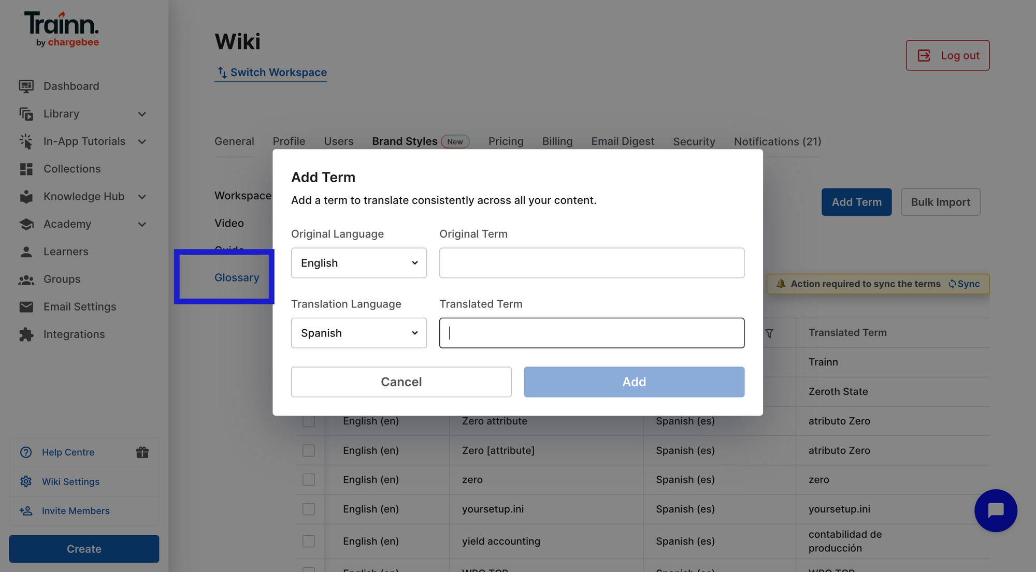Click the Invite Members add-person icon

[26, 511]
